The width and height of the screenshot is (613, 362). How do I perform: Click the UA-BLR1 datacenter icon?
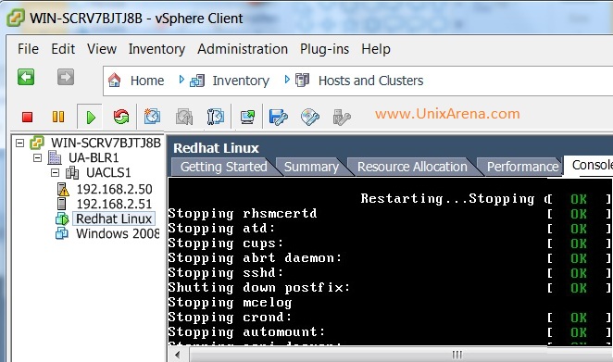click(55, 157)
